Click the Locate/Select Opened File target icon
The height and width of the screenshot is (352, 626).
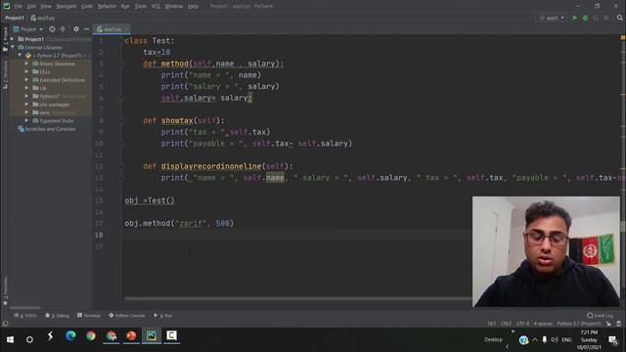[52, 29]
